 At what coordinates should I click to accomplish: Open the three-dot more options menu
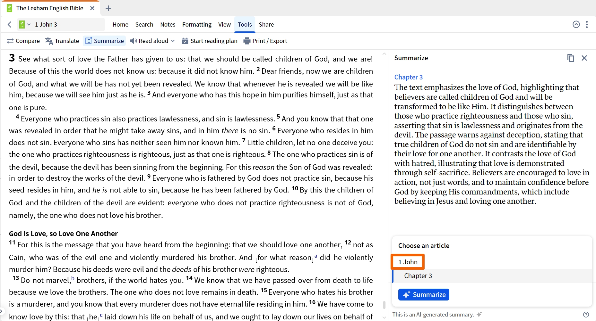tap(587, 24)
